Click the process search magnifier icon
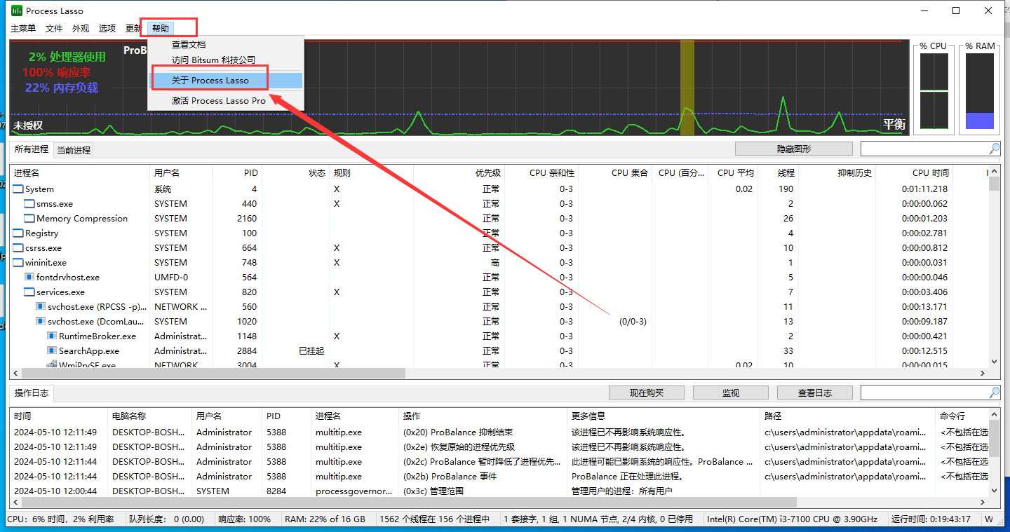 coord(994,149)
